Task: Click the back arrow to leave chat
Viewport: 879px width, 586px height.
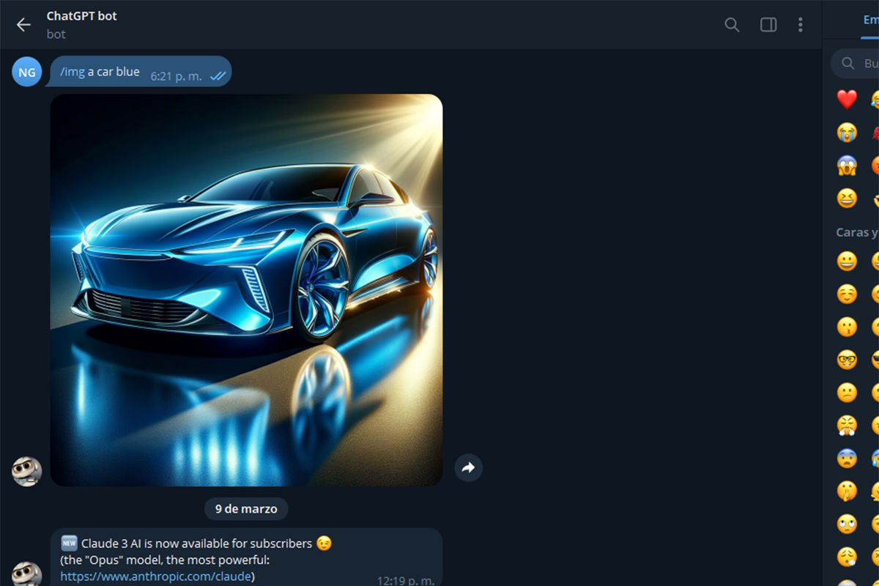Action: (x=23, y=24)
